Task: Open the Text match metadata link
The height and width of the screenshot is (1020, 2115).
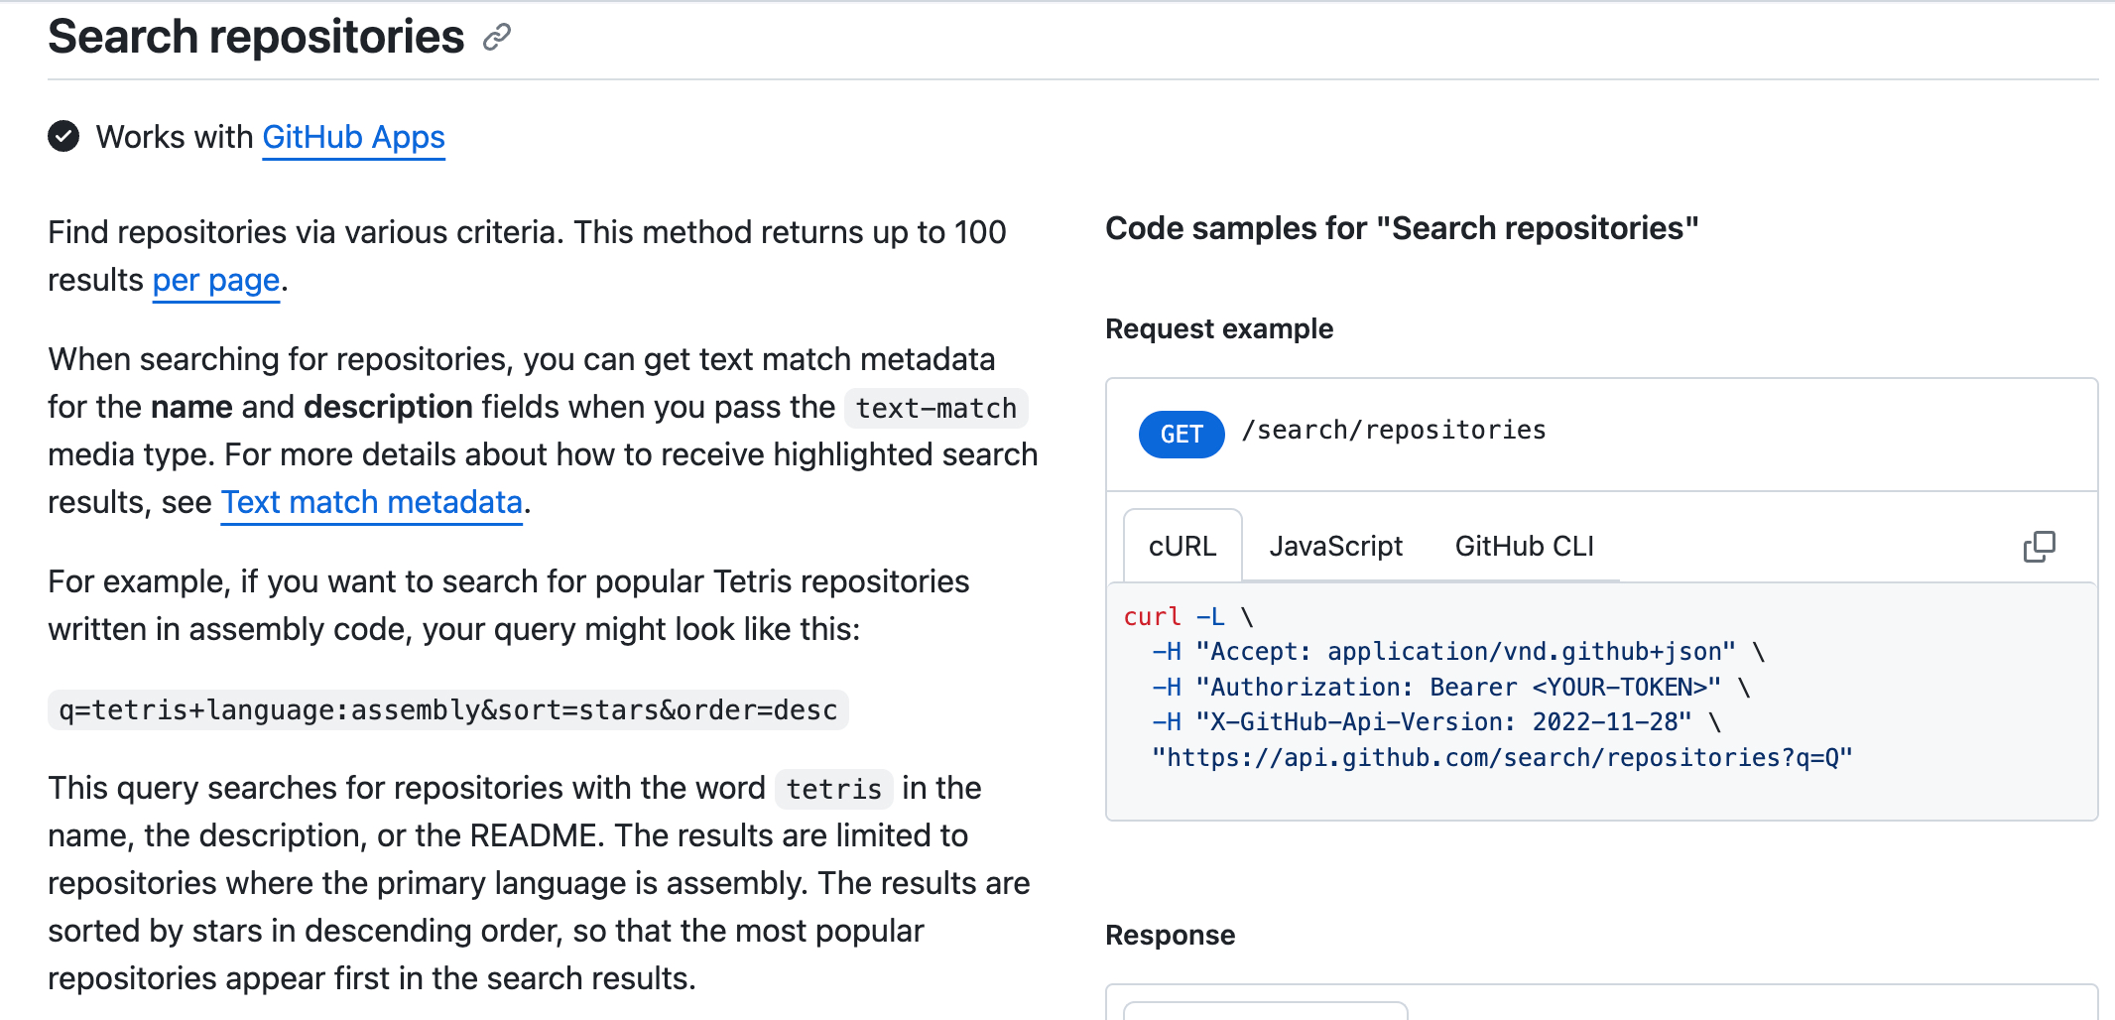Action: [371, 502]
